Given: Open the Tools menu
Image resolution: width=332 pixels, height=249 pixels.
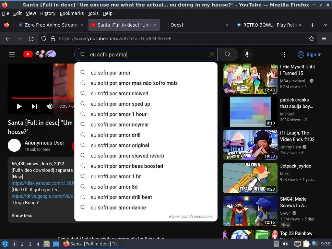Looking at the screenshot, I should point(93,13).
